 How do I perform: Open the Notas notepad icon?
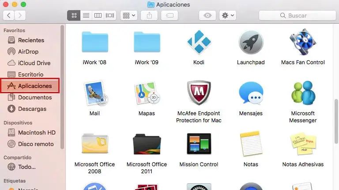(x=251, y=143)
